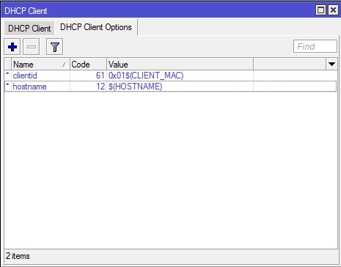Viewport: 341px width, 267px height.
Task: Switch to the DHCP Client tab
Action: pos(29,29)
